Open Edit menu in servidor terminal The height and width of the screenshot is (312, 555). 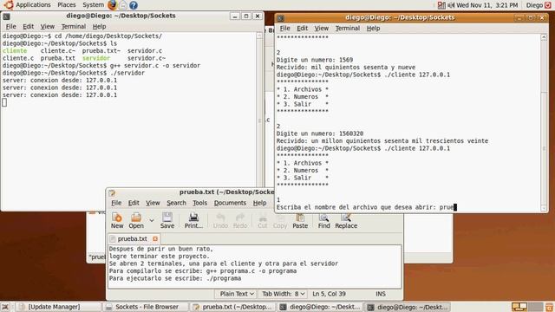pos(28,27)
